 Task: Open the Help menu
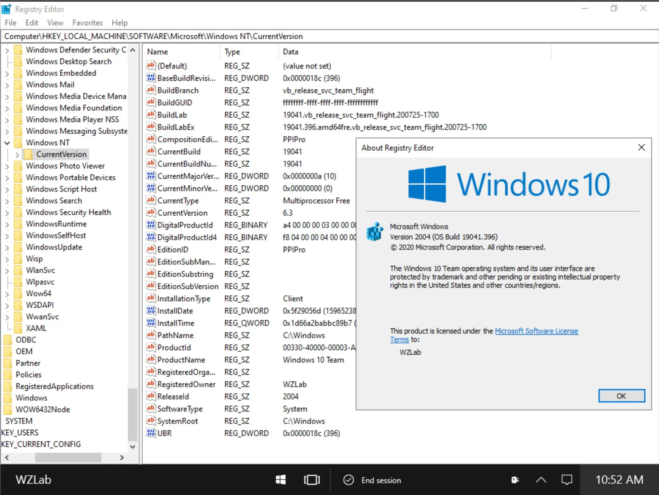click(119, 23)
